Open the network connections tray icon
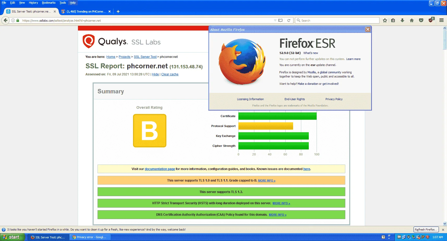 pyautogui.click(x=404, y=237)
